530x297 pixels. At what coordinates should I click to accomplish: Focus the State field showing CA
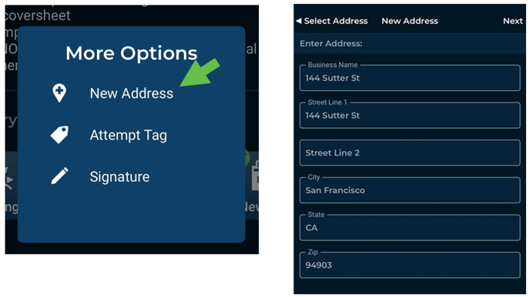pos(410,228)
